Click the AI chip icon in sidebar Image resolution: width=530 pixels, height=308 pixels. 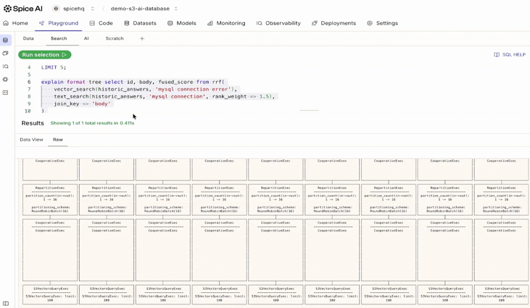pyautogui.click(x=6, y=79)
